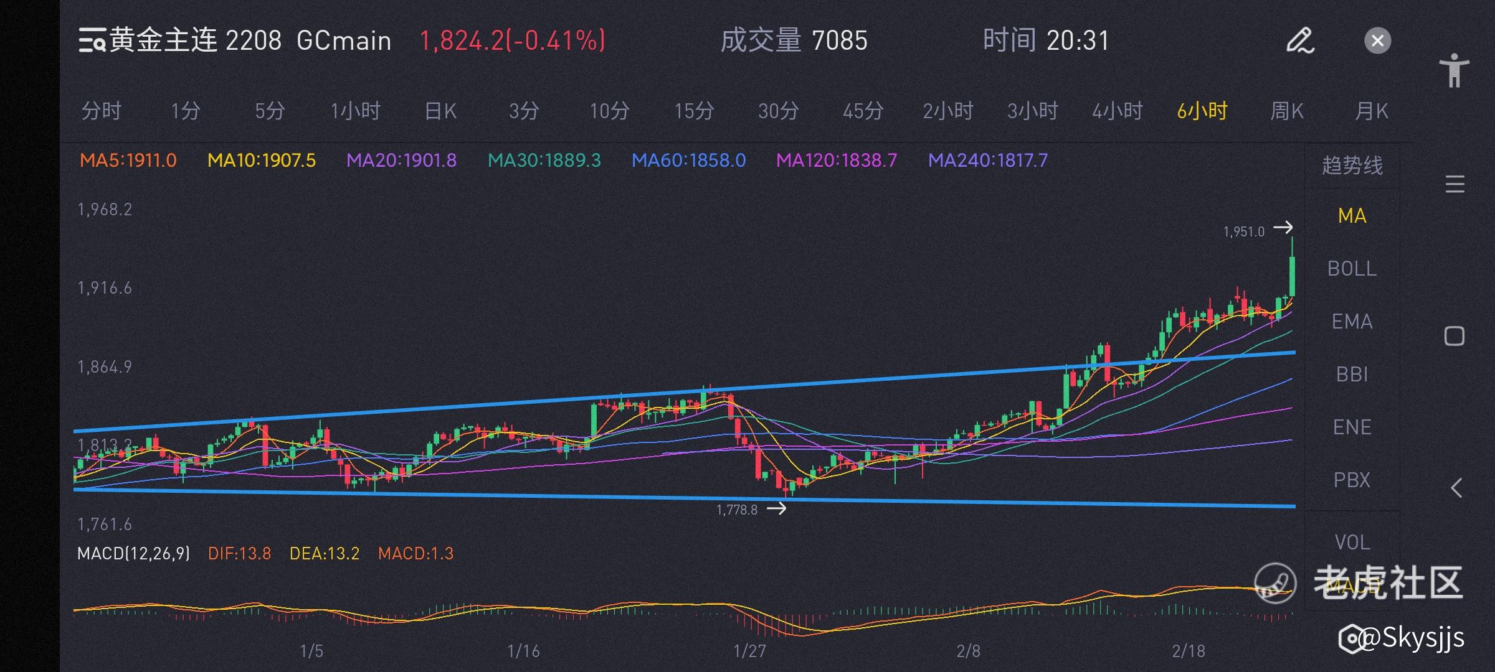The height and width of the screenshot is (672, 1495).
Task: Tap the 1,778.8 low price arrow
Action: coord(776,509)
